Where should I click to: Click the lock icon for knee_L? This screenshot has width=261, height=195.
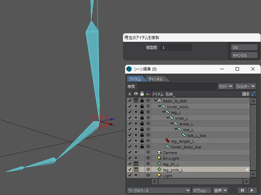click(x=142, y=118)
